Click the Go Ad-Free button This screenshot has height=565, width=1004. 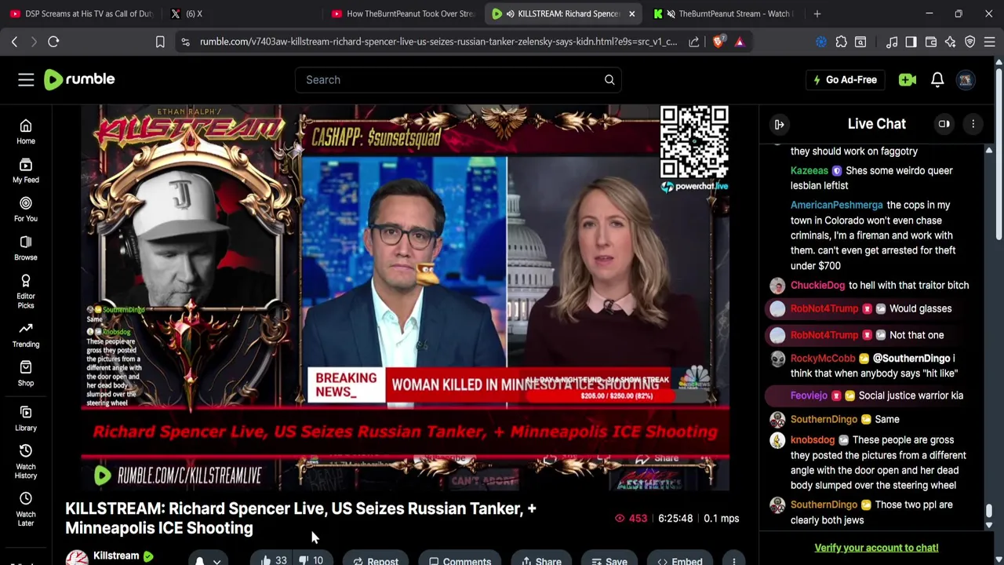point(846,79)
